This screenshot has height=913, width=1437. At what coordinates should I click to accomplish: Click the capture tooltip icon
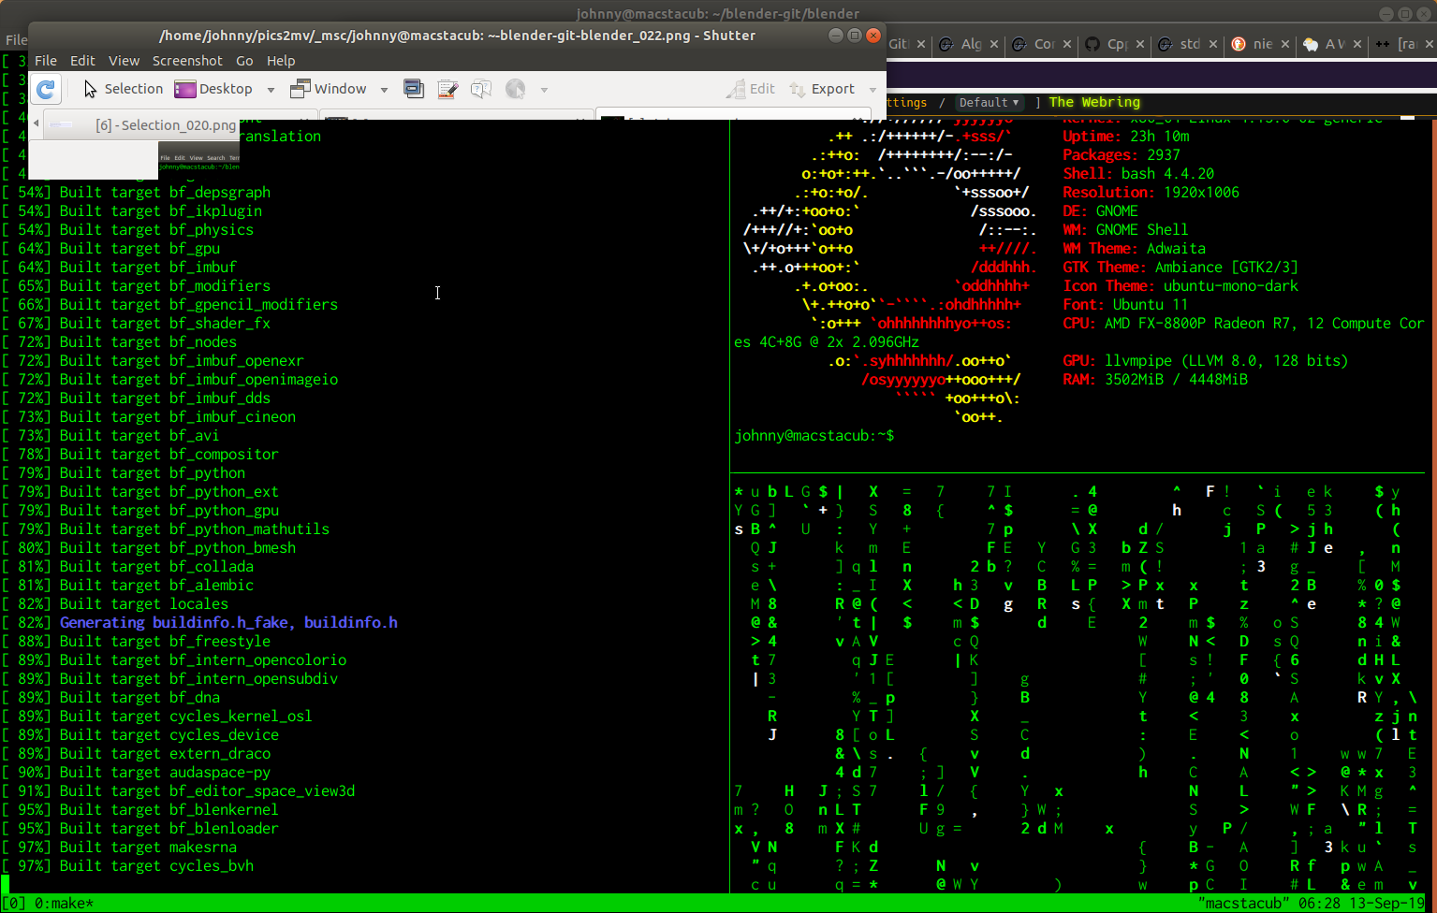481,89
